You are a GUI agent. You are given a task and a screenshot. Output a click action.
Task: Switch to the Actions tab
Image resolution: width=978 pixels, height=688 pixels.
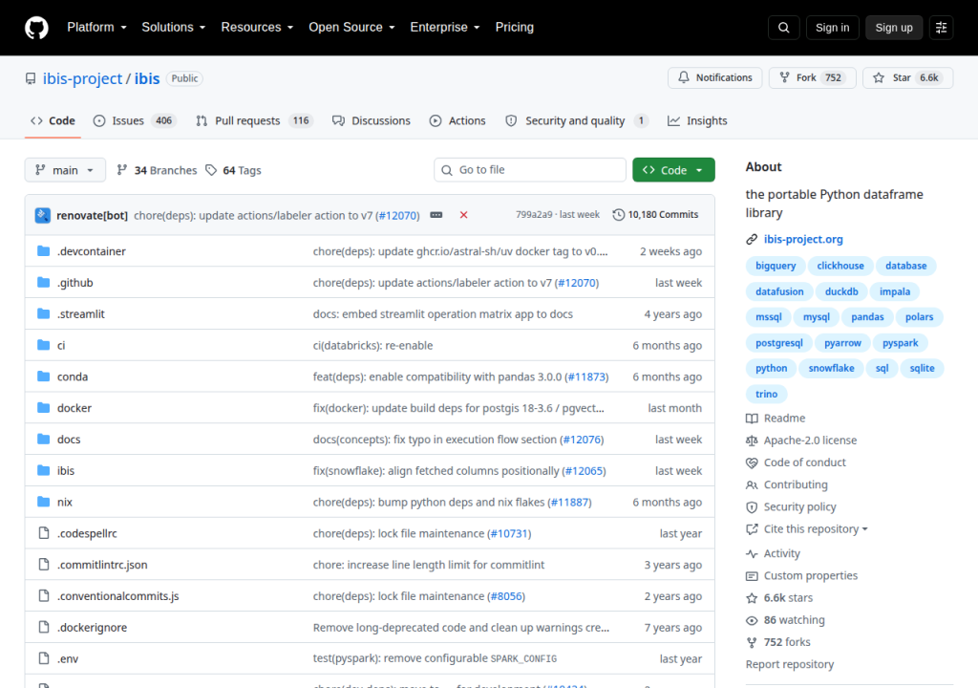pyautogui.click(x=457, y=121)
